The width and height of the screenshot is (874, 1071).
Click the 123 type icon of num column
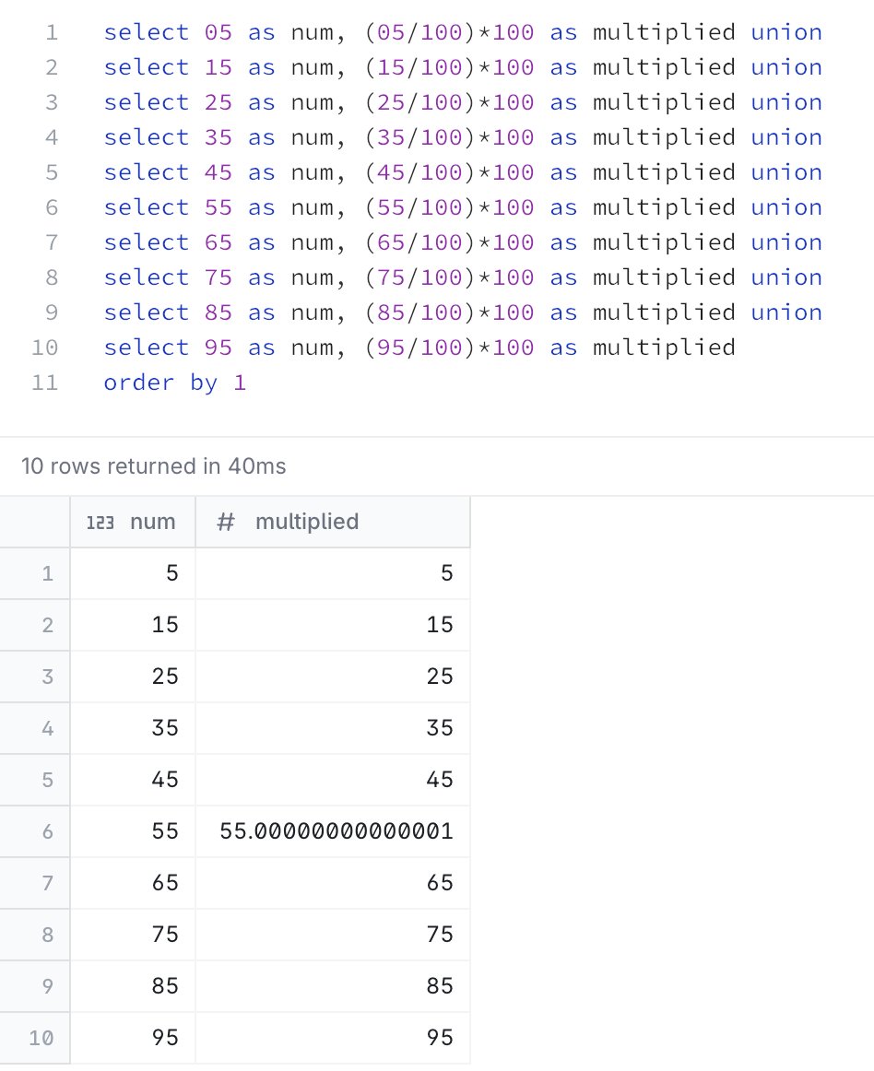(100, 523)
